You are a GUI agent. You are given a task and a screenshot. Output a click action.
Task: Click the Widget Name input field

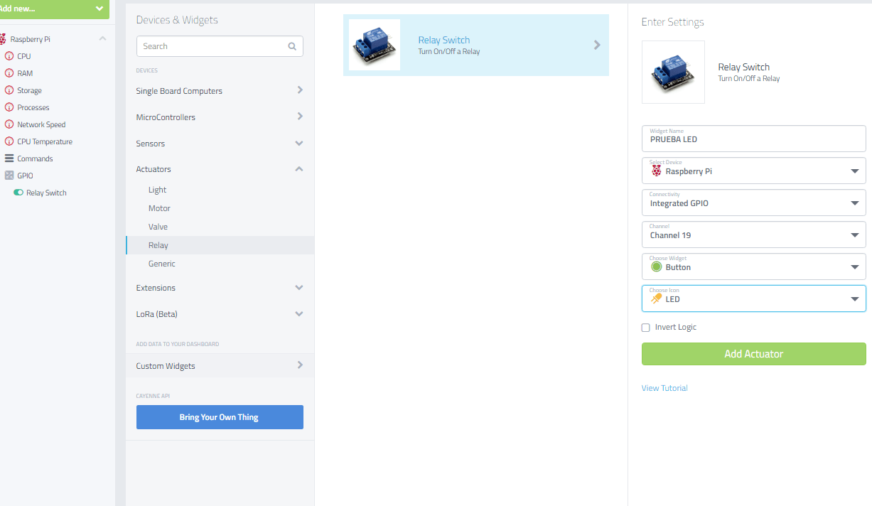pos(753,139)
